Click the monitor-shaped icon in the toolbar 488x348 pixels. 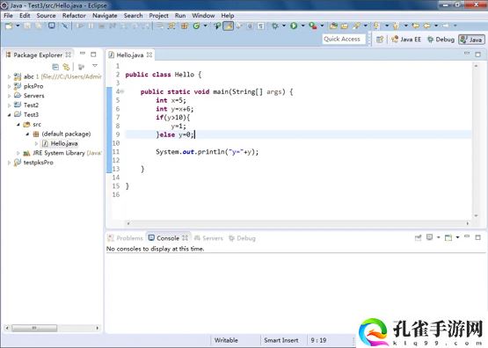tap(51, 25)
